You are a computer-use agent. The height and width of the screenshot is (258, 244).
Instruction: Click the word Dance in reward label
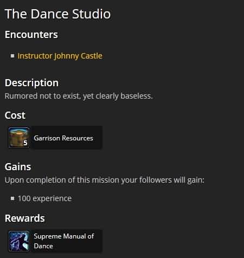pyautogui.click(x=43, y=246)
